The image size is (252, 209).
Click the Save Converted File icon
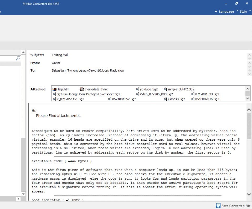[218, 206]
